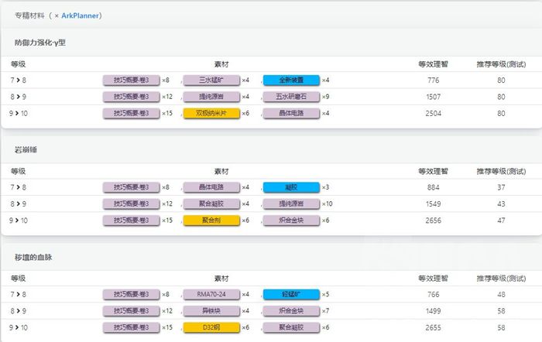542x342 pixels.
Task: Click 推荐等级(测试) header in the bottom table
Action: click(501, 278)
